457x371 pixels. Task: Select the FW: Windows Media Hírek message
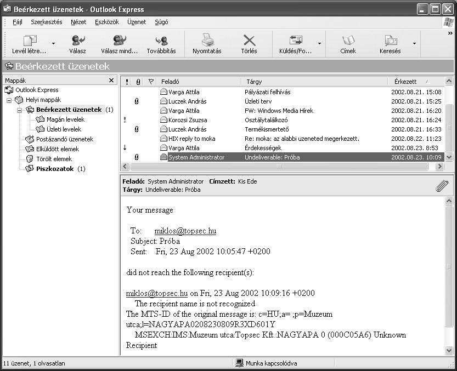point(283,111)
